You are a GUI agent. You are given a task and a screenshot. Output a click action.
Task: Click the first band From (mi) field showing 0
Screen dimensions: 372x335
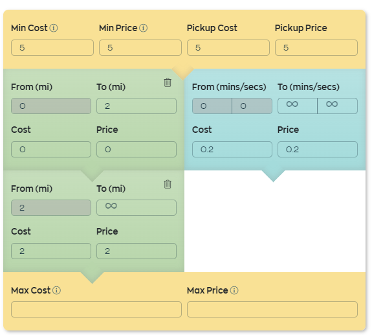(x=51, y=106)
